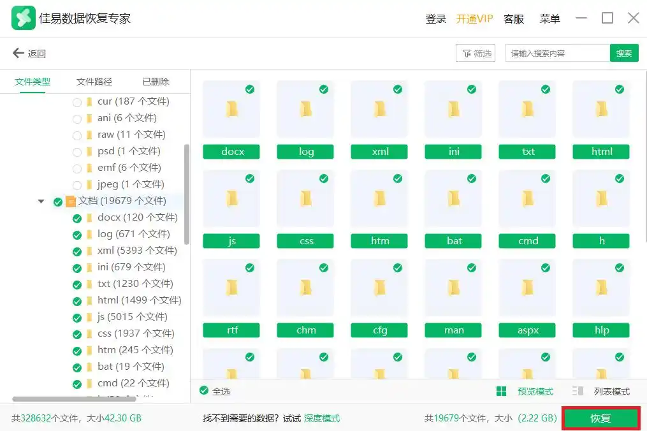The height and width of the screenshot is (431, 647).
Task: Click the search input field
Action: [556, 54]
